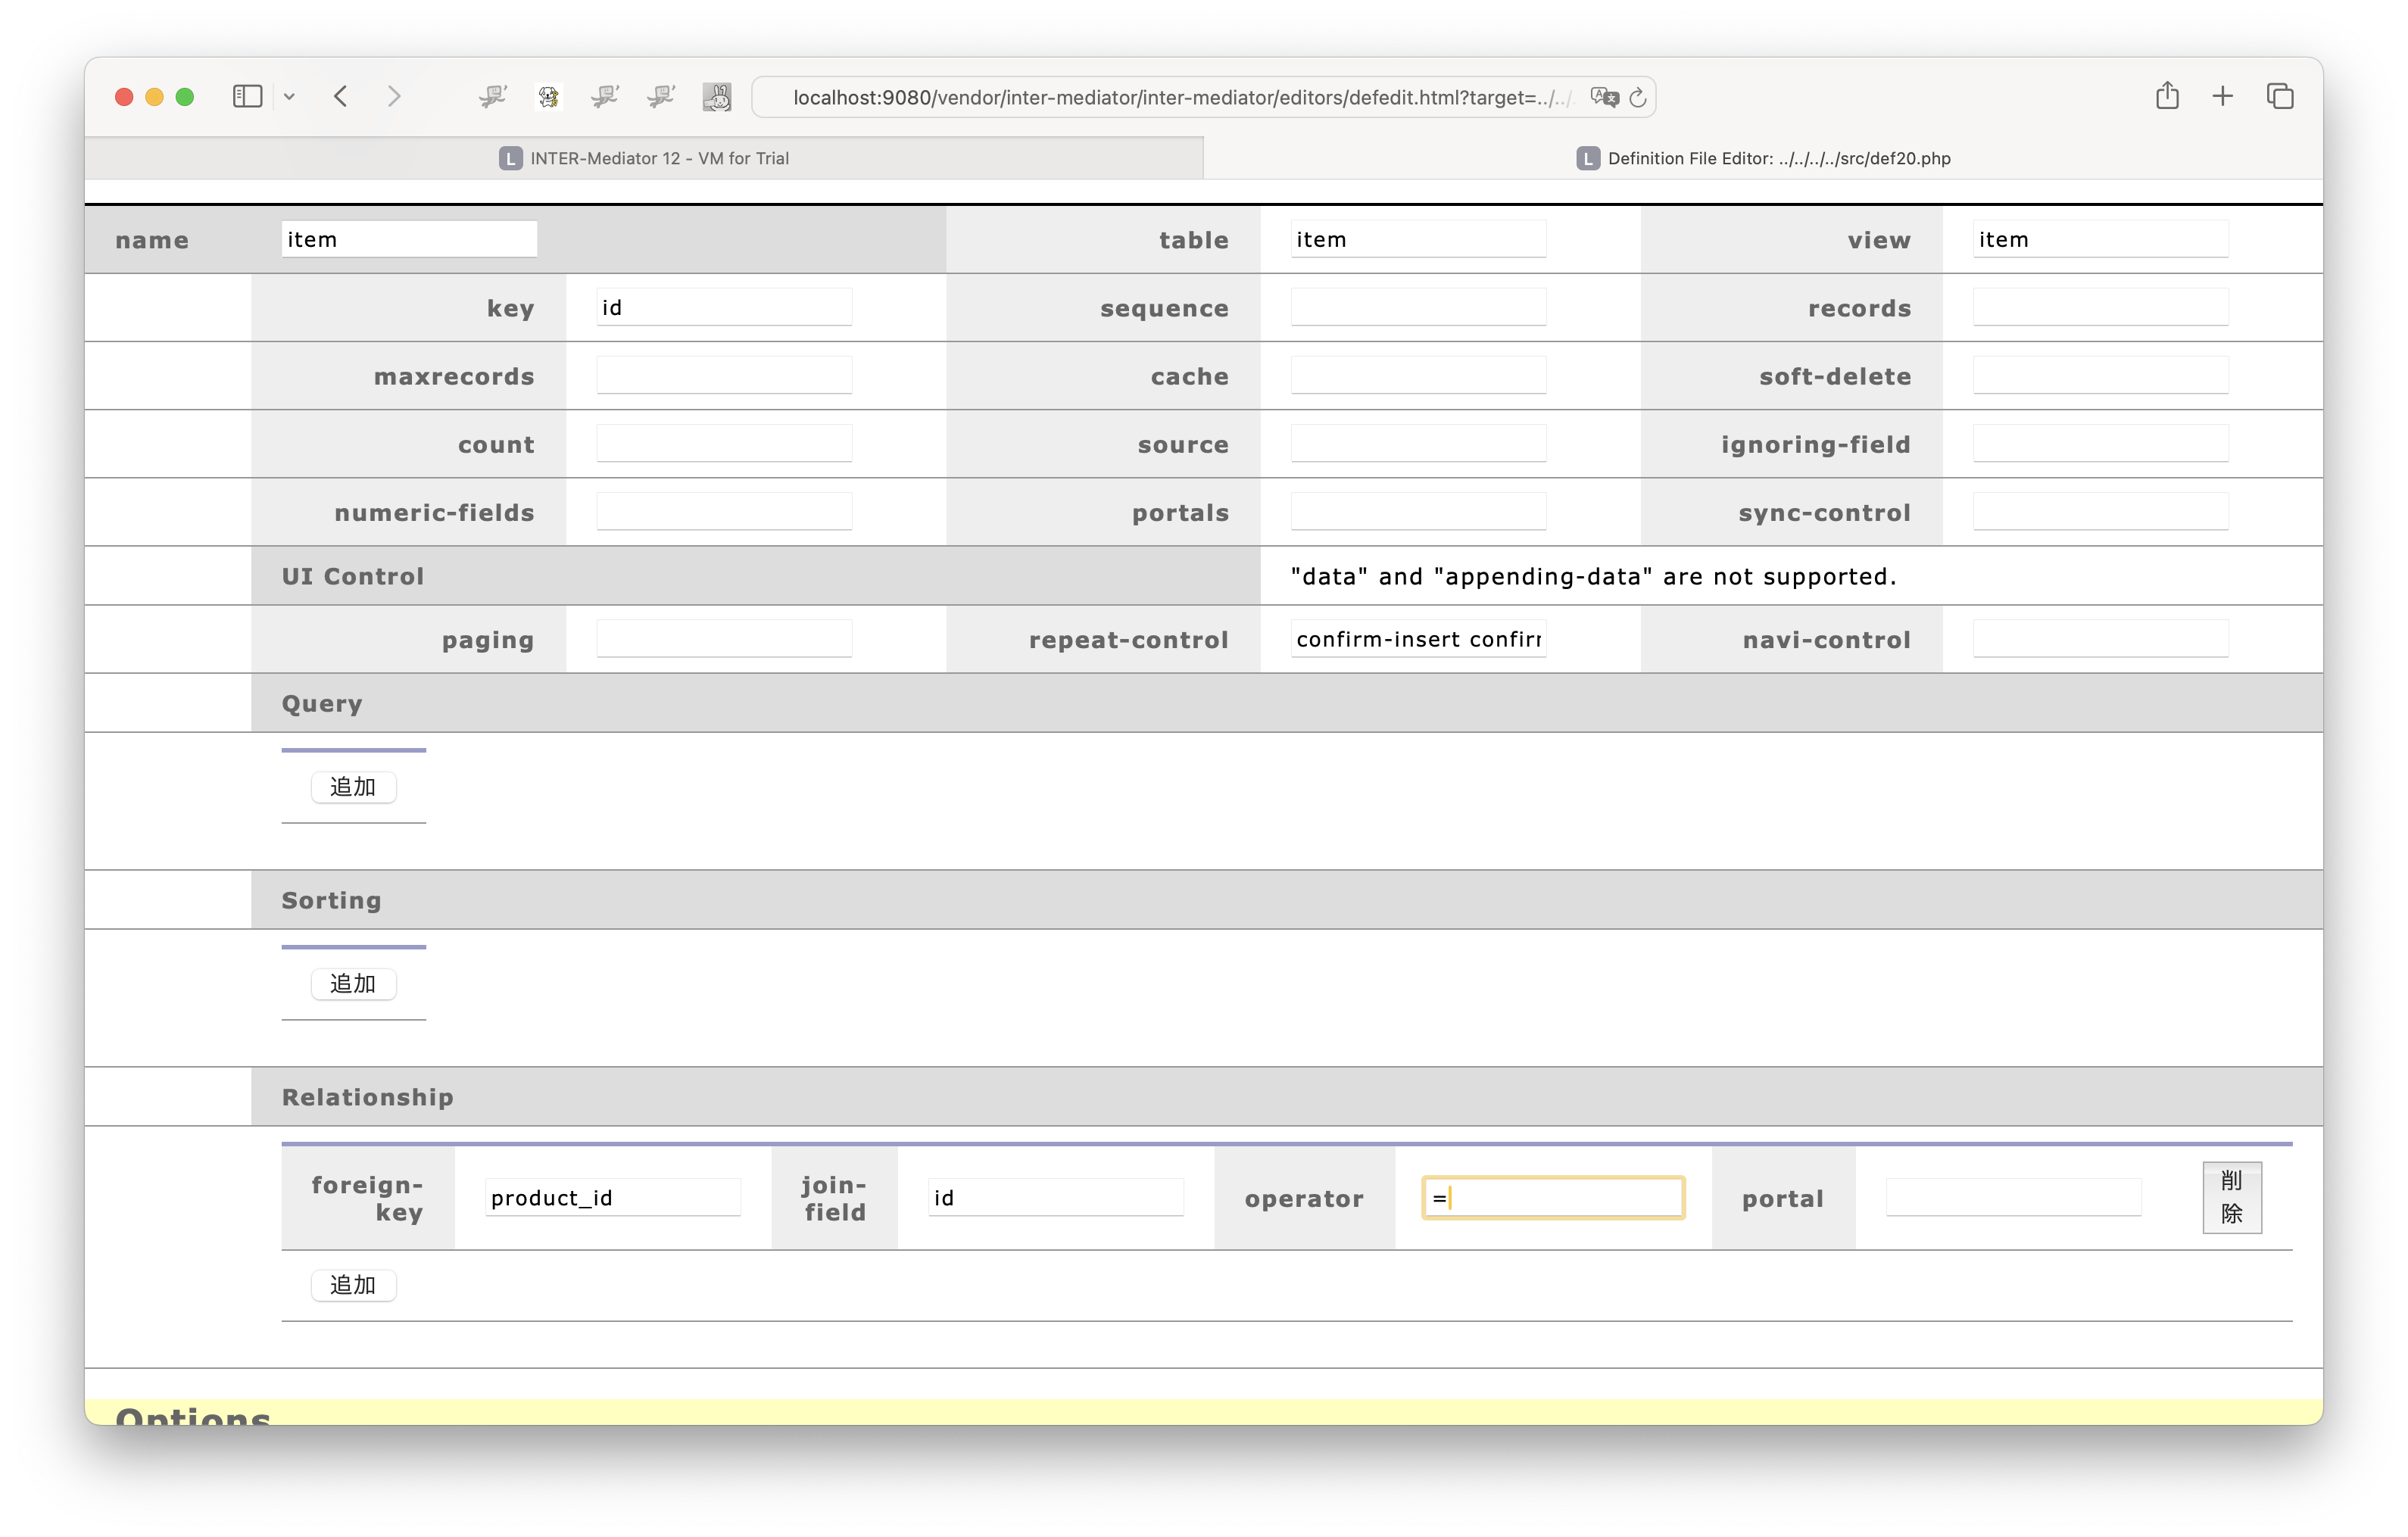This screenshot has height=1537, width=2408.
Task: Click the join-field input containing id
Action: (1055, 1198)
